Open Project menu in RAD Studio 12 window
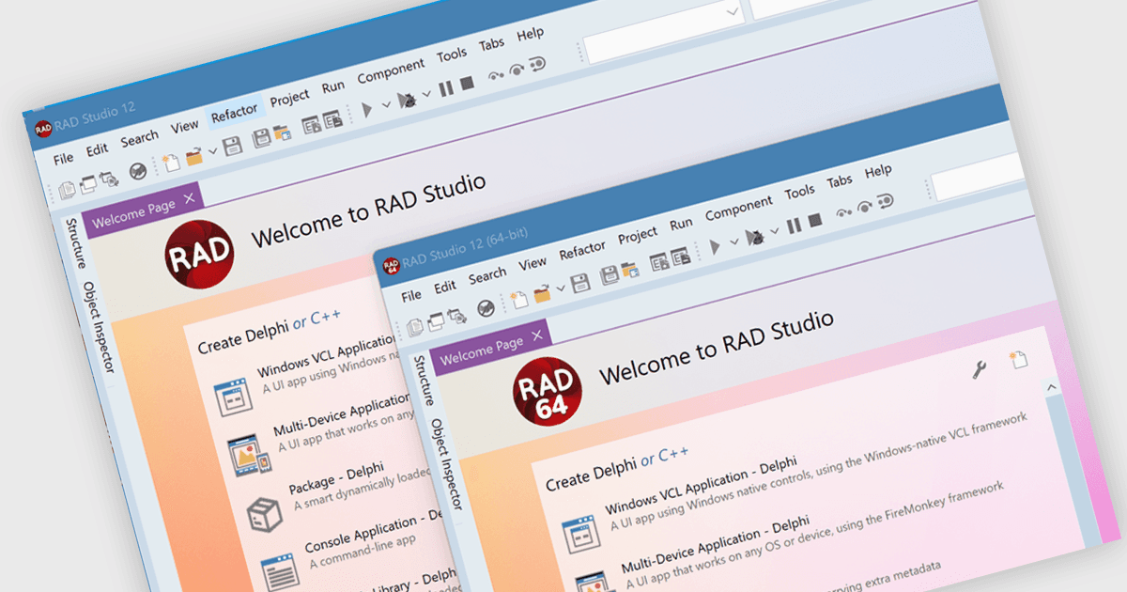1127x592 pixels. (x=289, y=99)
